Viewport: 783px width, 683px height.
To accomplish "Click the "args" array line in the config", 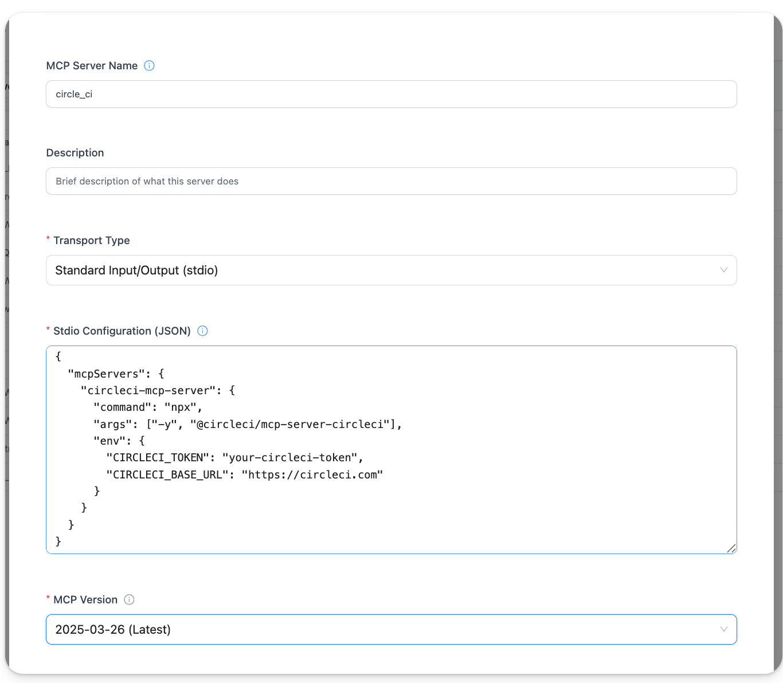I will click(x=246, y=424).
